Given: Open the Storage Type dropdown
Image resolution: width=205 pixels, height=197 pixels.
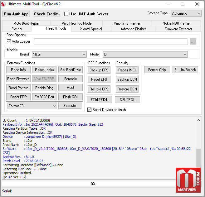Looking at the screenshot, I should click(186, 13).
